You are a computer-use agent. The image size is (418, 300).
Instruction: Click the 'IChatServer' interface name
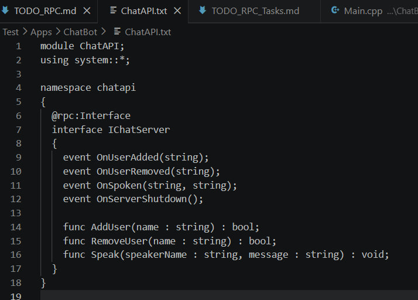[139, 129]
